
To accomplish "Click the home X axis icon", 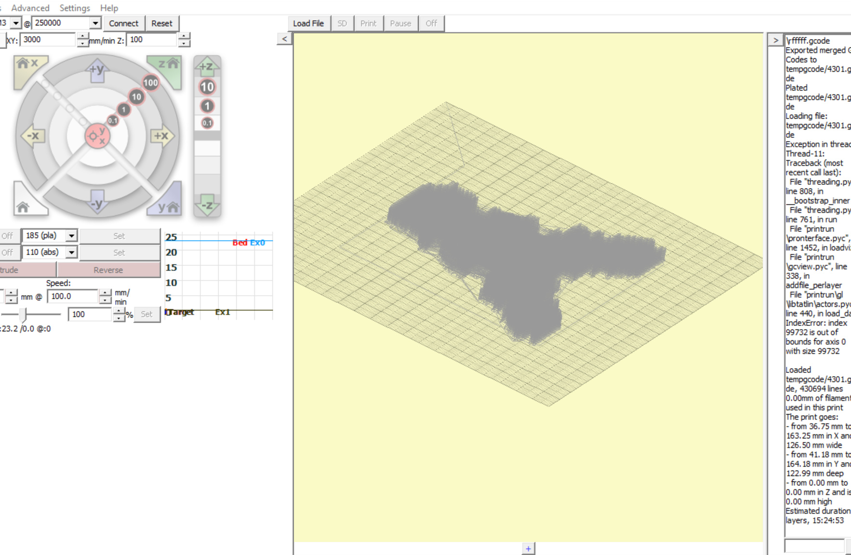I will tap(27, 66).
